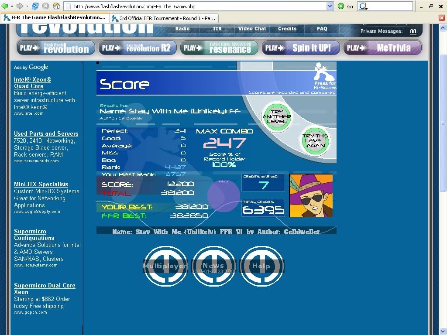
Task: Open the News circle icon
Action: coord(213,266)
